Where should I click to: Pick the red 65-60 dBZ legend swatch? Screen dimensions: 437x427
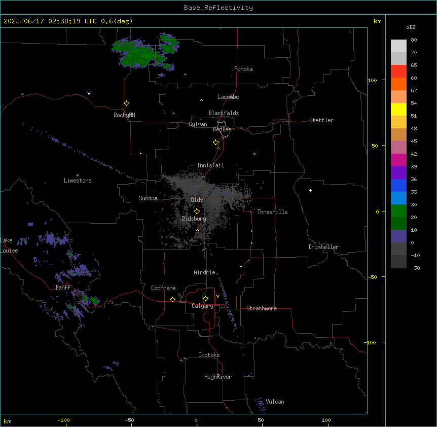pos(398,72)
